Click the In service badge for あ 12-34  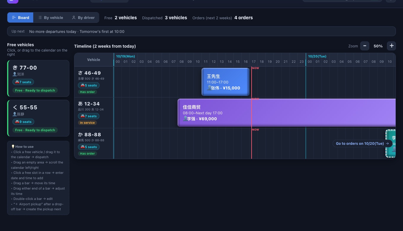click(x=87, y=123)
